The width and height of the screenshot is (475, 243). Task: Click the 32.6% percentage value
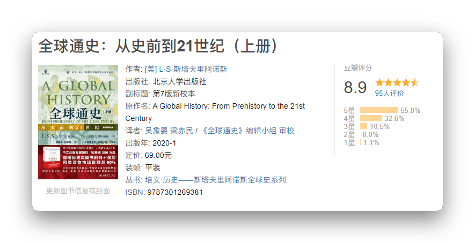pos(394,119)
